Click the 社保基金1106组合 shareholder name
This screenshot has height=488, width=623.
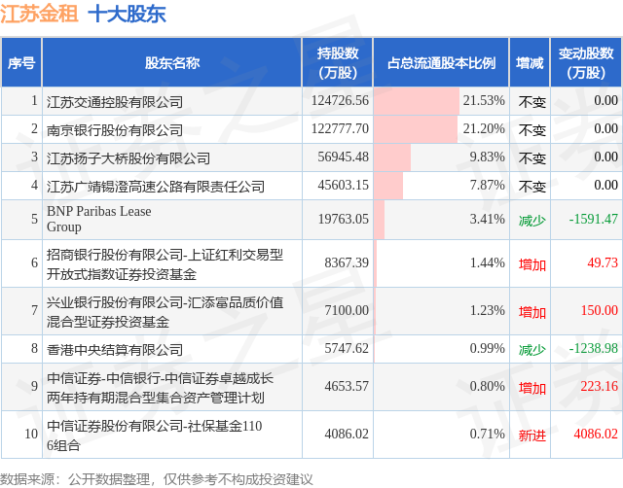coord(155,435)
